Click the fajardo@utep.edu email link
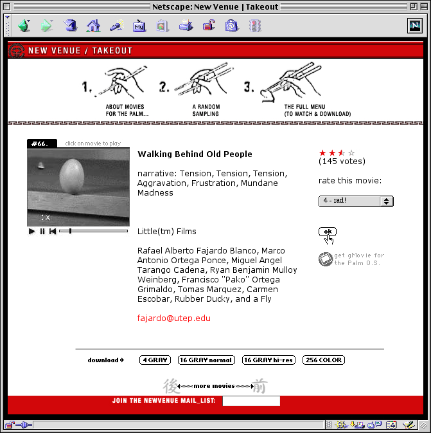This screenshot has width=431, height=433. click(x=173, y=318)
